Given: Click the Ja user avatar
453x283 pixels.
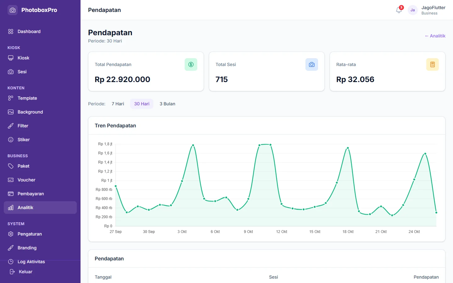Looking at the screenshot, I should [413, 10].
